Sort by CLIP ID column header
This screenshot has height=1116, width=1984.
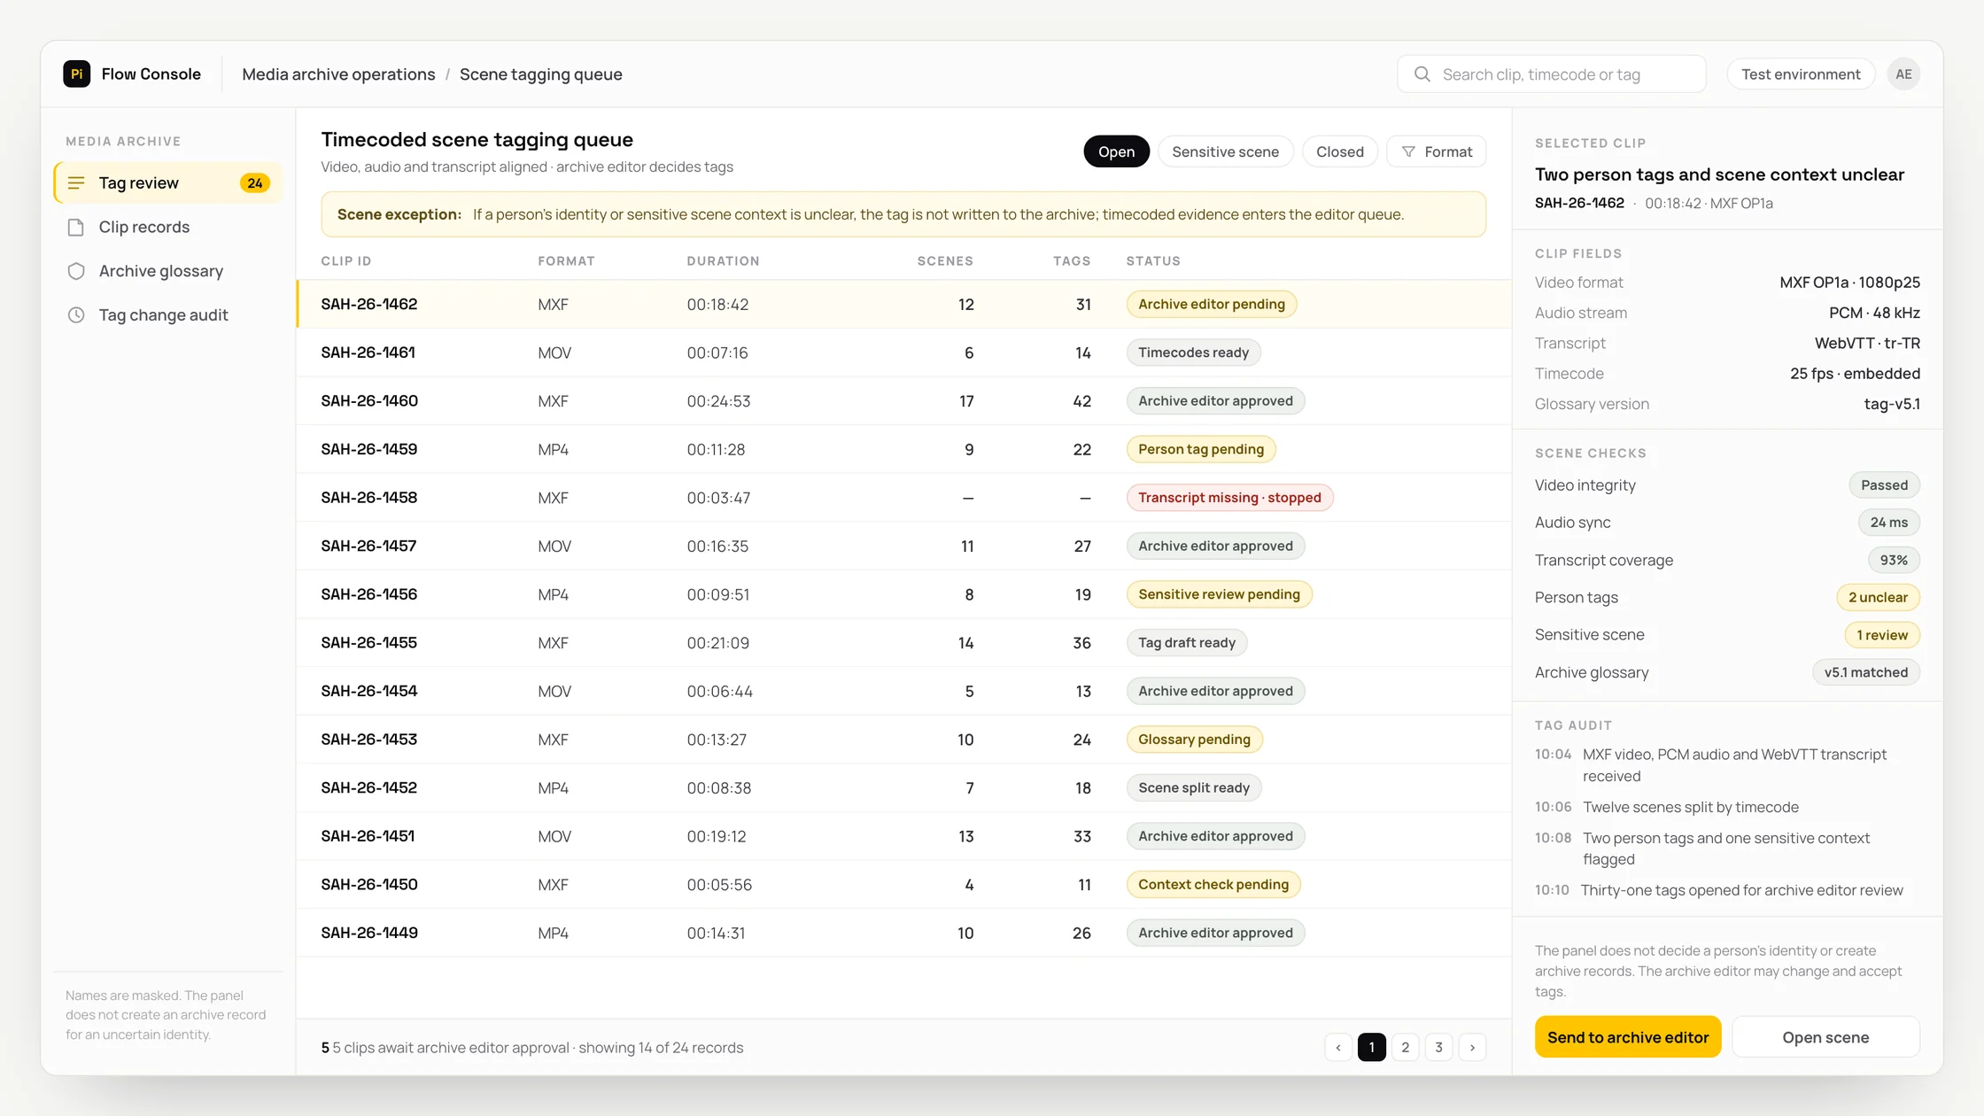tap(346, 261)
